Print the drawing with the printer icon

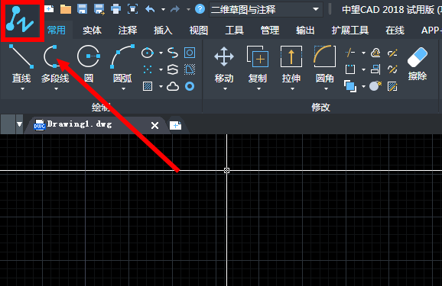coord(116,9)
